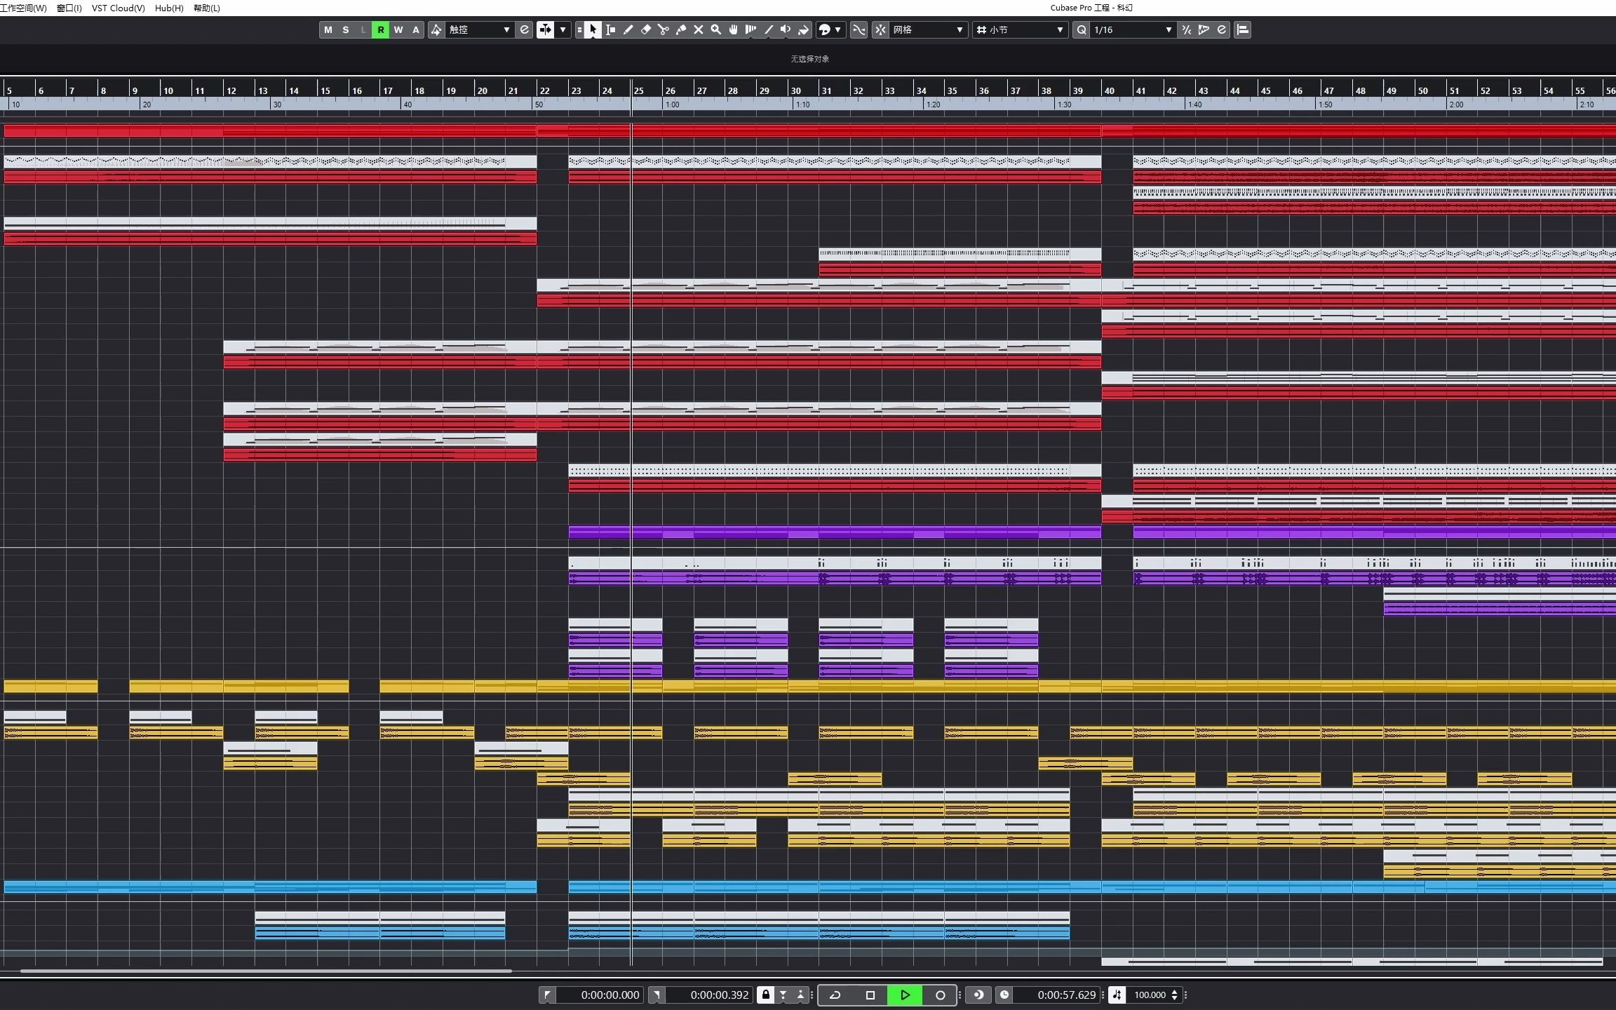Click bar 41 in the ruler
Viewport: 1616px width, 1010px height.
tap(1141, 90)
